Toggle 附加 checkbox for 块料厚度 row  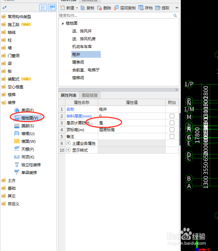click(172, 116)
